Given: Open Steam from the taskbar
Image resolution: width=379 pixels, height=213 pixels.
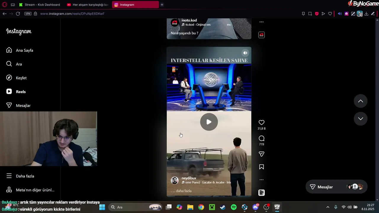Looking at the screenshot, I should [x=223, y=207].
